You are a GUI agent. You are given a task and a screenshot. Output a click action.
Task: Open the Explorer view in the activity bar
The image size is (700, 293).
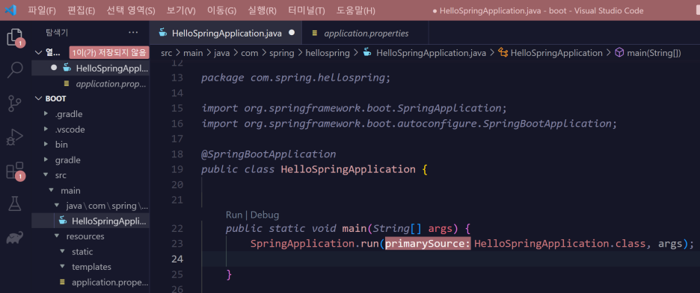coord(15,37)
